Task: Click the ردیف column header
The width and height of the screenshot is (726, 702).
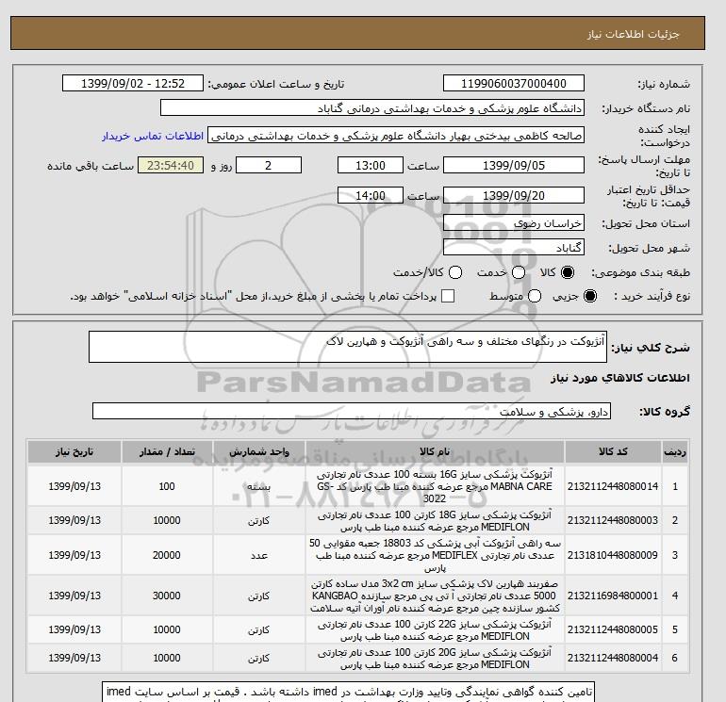Action: coord(674,451)
